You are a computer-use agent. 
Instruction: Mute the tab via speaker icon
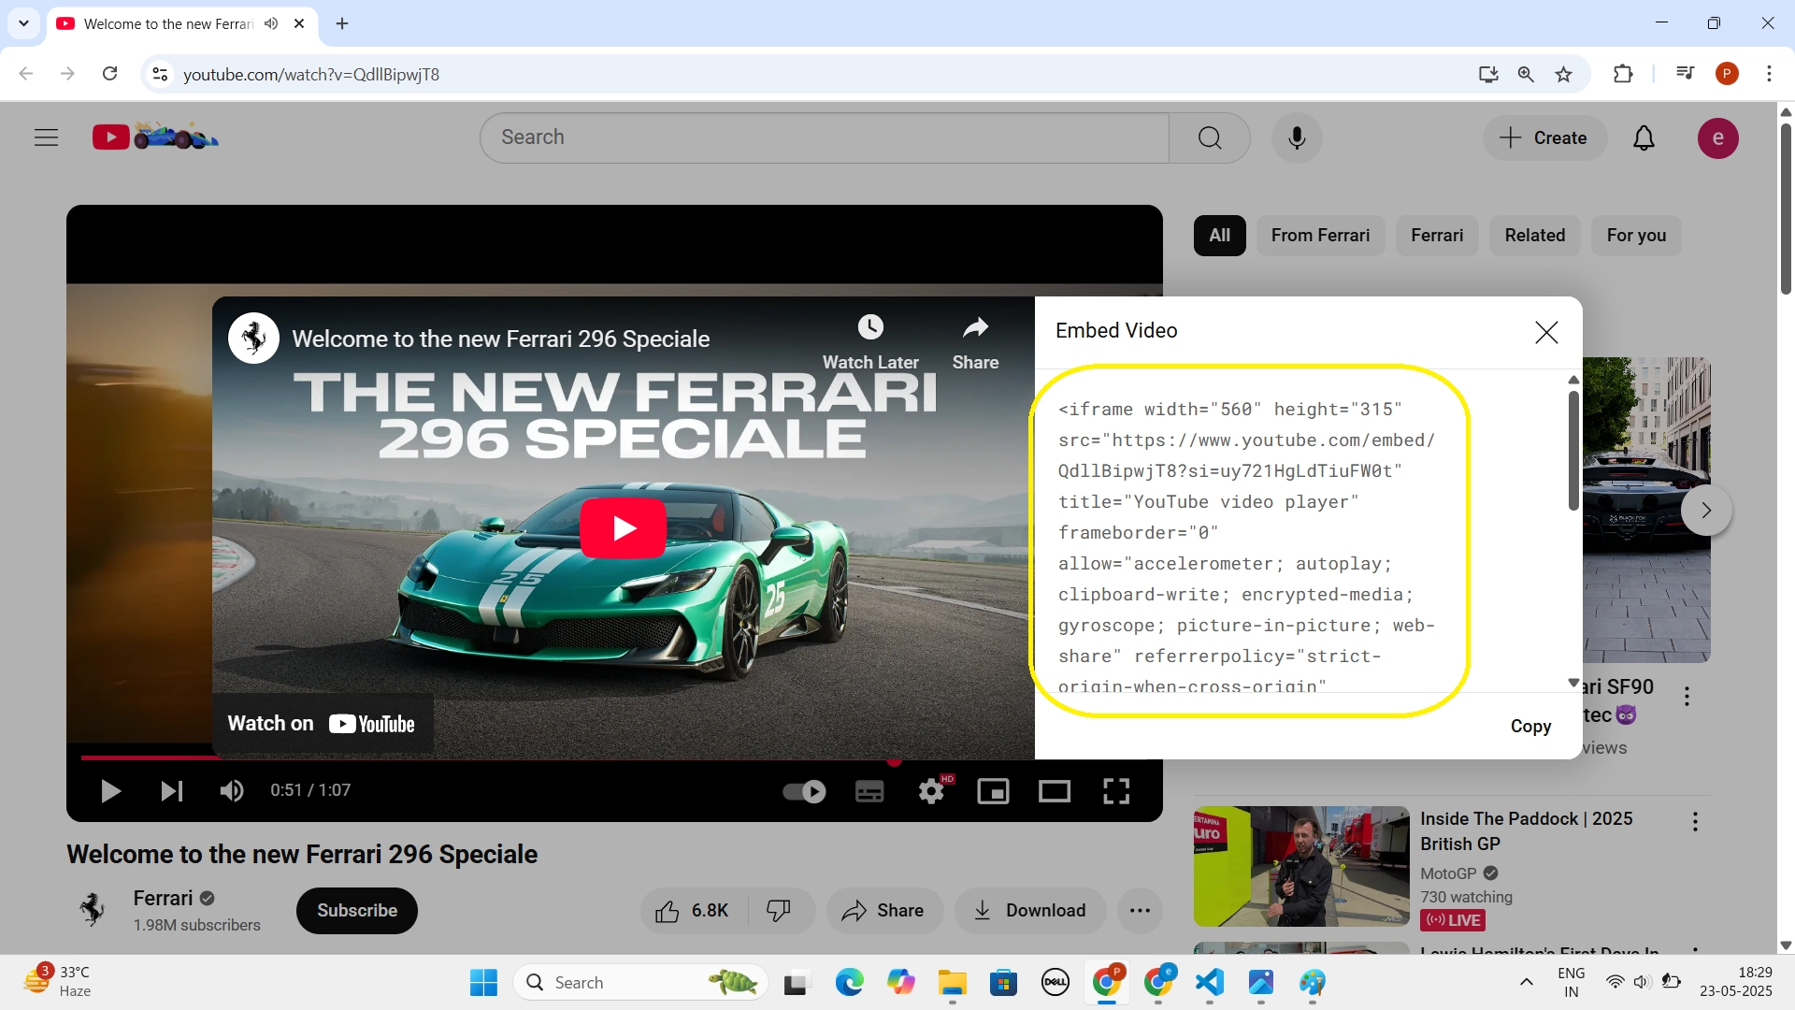pyautogui.click(x=271, y=23)
